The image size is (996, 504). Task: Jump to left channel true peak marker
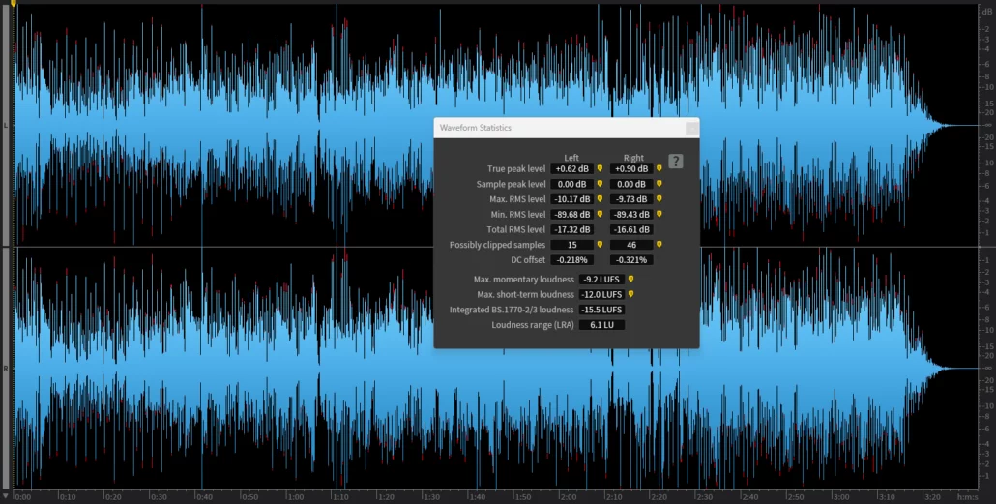(x=600, y=168)
